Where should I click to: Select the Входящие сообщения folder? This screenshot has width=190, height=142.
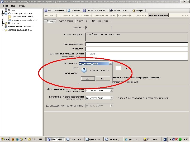22,17
